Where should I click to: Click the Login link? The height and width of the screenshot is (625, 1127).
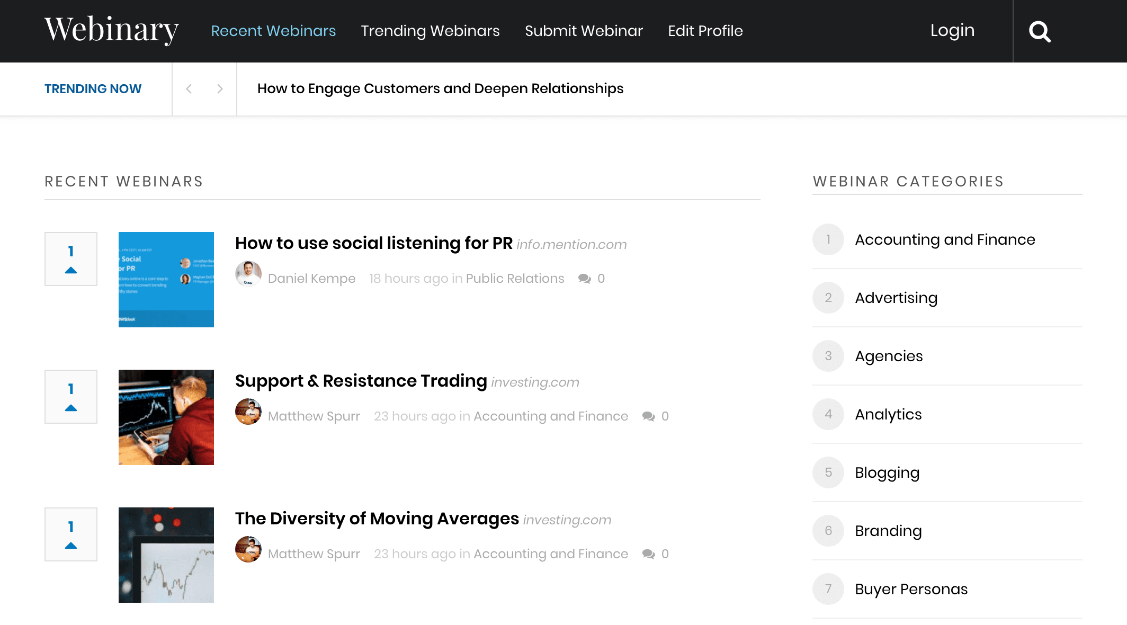pos(952,31)
